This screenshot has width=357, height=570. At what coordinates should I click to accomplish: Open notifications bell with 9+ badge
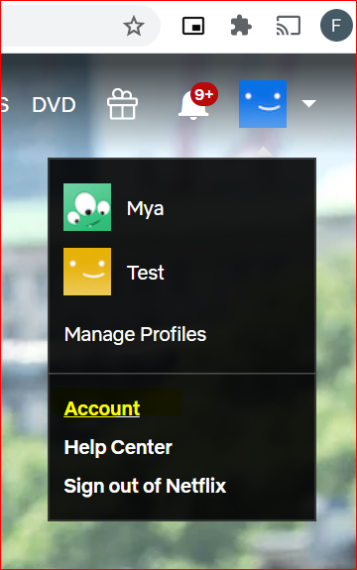(197, 102)
